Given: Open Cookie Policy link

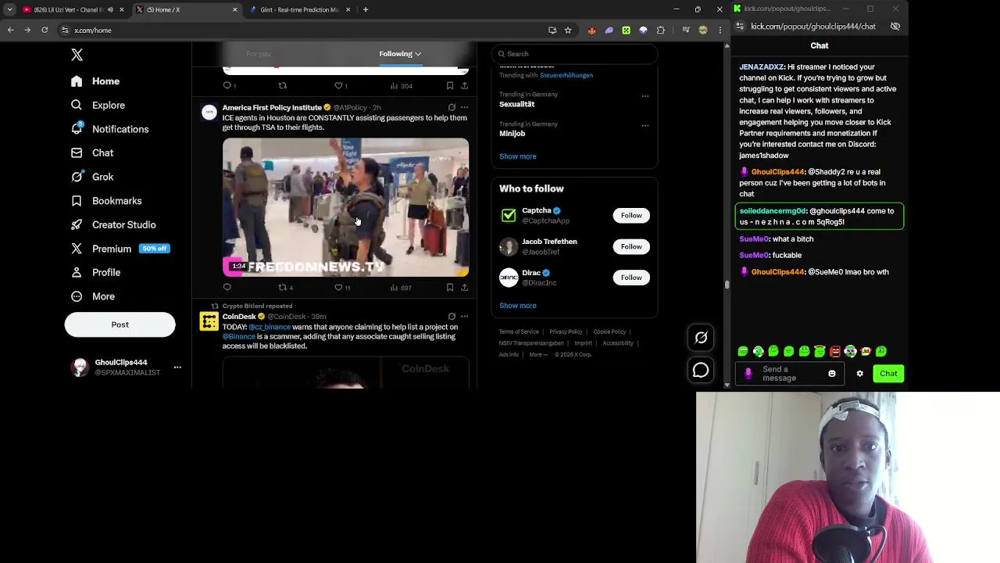Looking at the screenshot, I should click(x=609, y=332).
